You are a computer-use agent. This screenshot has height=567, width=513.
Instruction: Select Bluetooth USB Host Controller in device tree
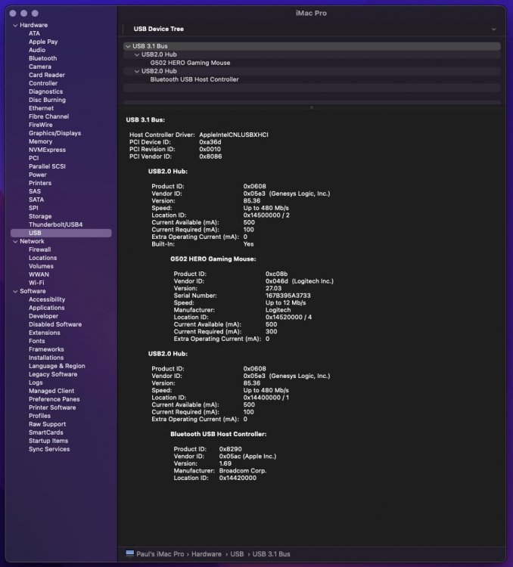click(194, 79)
